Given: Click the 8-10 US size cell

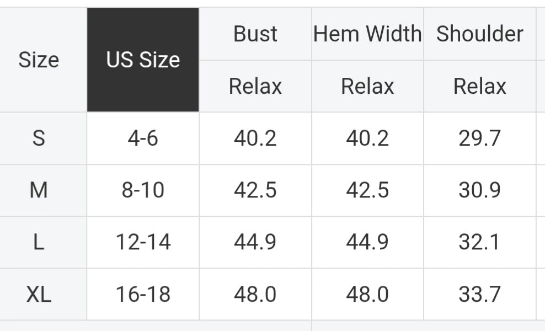Looking at the screenshot, I should click(143, 190).
